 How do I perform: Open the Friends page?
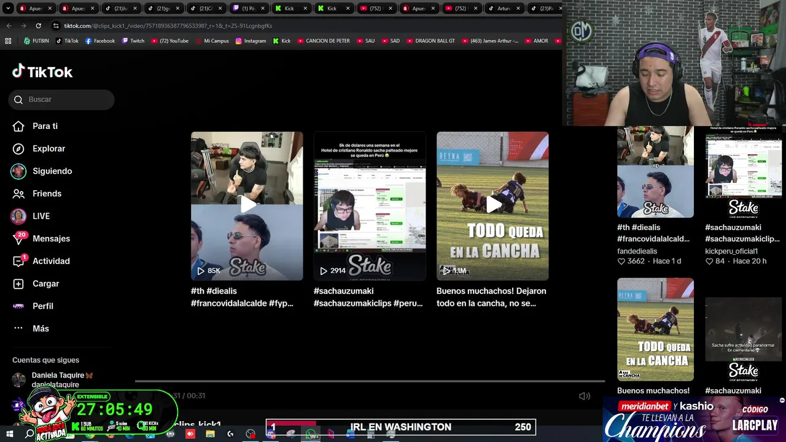37,193
